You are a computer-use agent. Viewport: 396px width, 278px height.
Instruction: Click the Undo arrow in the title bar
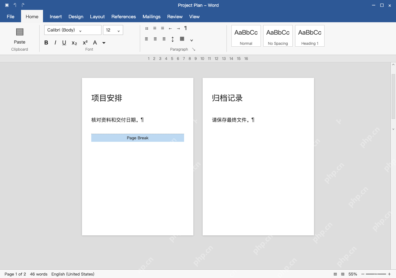pos(15,5)
